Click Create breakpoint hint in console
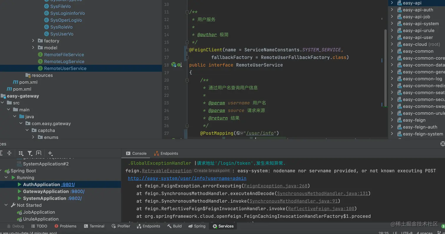 click(212, 171)
